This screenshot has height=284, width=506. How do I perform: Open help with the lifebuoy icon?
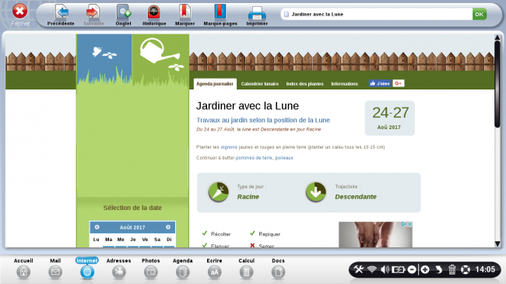pos(466,269)
